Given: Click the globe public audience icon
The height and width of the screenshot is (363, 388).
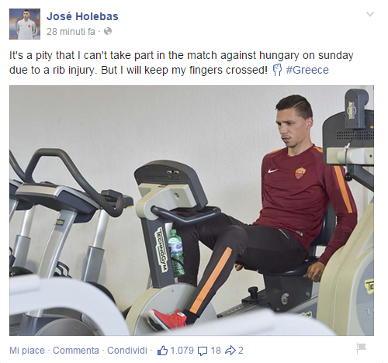Looking at the screenshot, I should pyautogui.click(x=108, y=32).
